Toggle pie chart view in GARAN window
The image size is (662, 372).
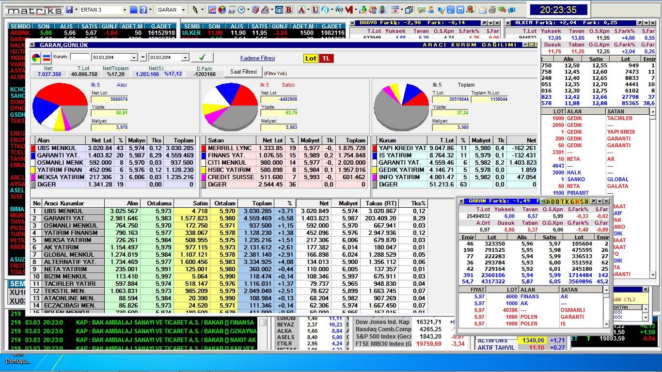tap(36, 58)
